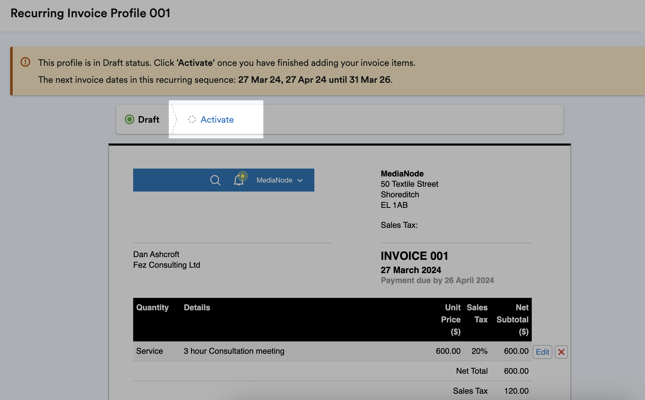Edit the 3 hour Consultation meeting line
645x400 pixels.
pyautogui.click(x=542, y=352)
